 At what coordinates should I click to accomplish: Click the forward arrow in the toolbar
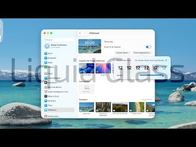pyautogui.click(x=85, y=33)
